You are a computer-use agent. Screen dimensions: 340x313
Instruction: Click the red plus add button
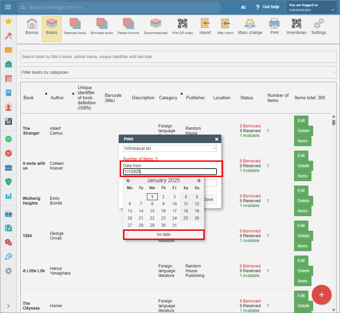[x=321, y=295]
